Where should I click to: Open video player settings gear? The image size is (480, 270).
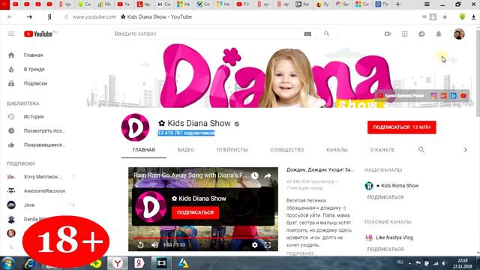(x=255, y=245)
